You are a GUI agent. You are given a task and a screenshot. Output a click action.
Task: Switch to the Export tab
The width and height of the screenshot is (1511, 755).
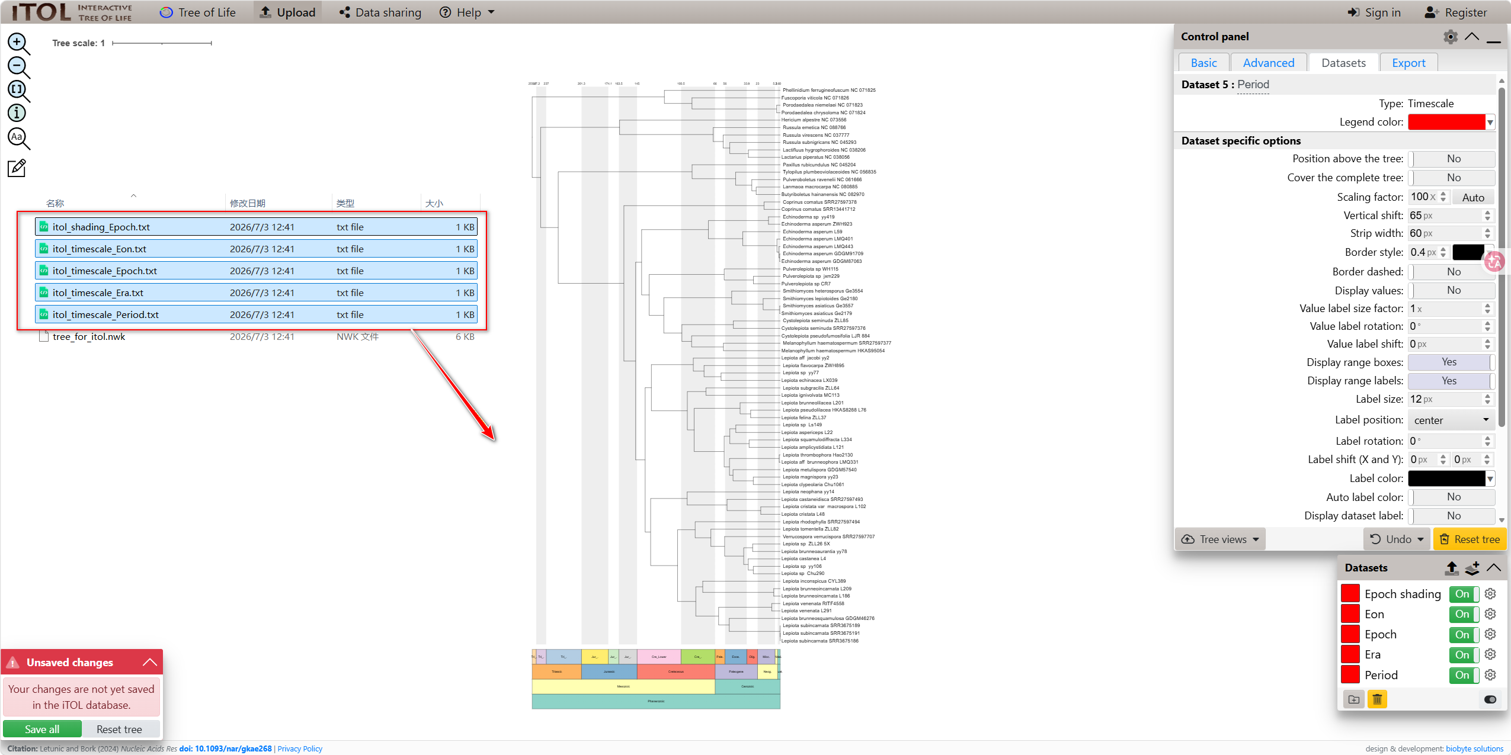point(1408,63)
